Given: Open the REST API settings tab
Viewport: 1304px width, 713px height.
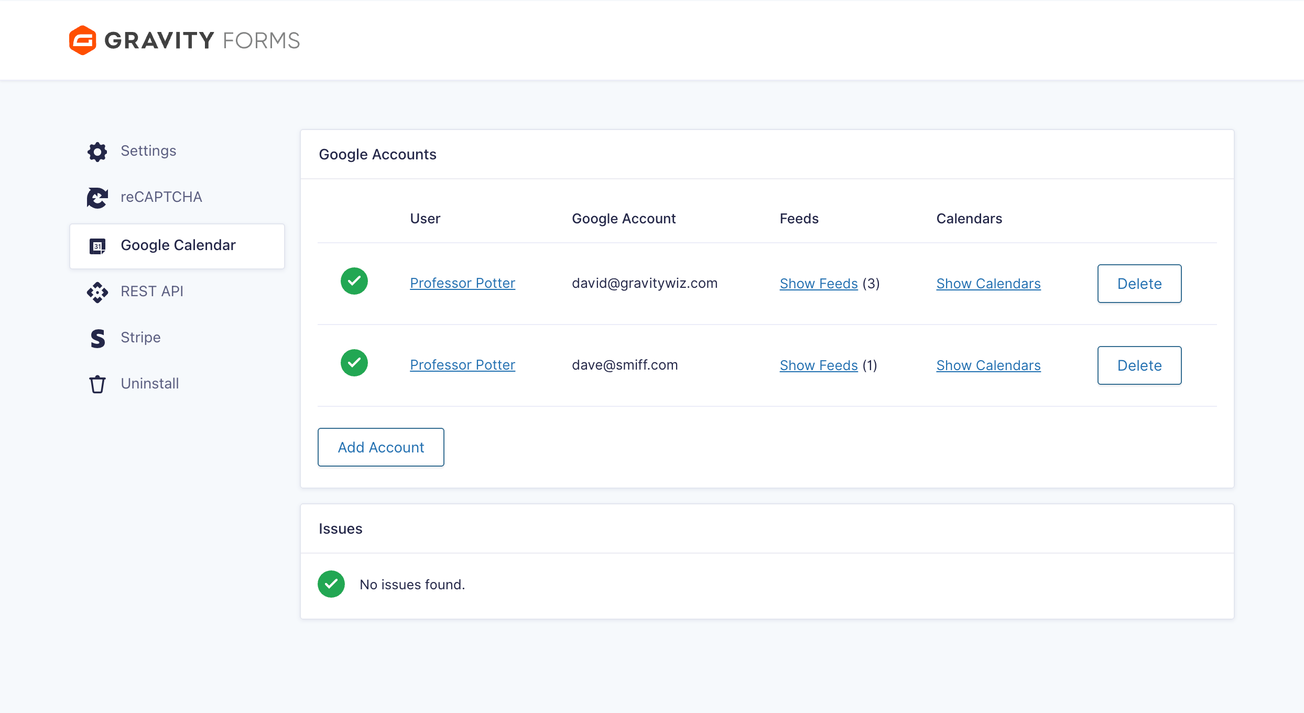Looking at the screenshot, I should click(152, 291).
